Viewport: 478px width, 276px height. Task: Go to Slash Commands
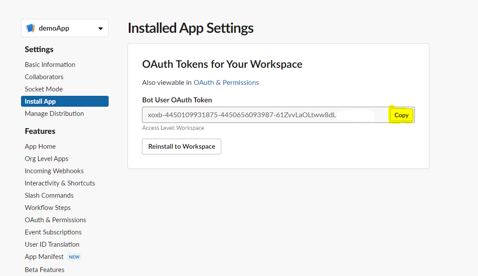(x=49, y=196)
